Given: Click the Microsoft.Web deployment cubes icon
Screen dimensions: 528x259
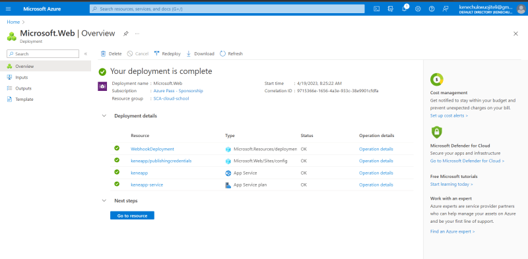Looking at the screenshot, I should (12, 36).
